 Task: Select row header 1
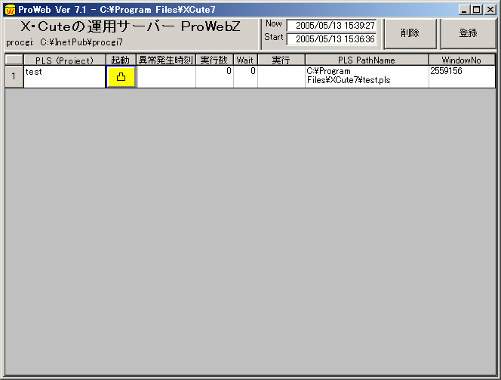click(14, 76)
